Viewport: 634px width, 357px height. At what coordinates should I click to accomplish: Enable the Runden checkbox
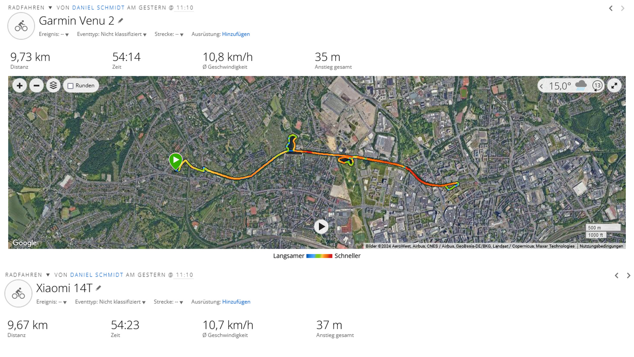(70, 86)
